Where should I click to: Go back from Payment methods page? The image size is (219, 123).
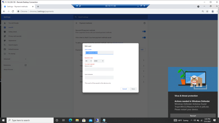76,23
